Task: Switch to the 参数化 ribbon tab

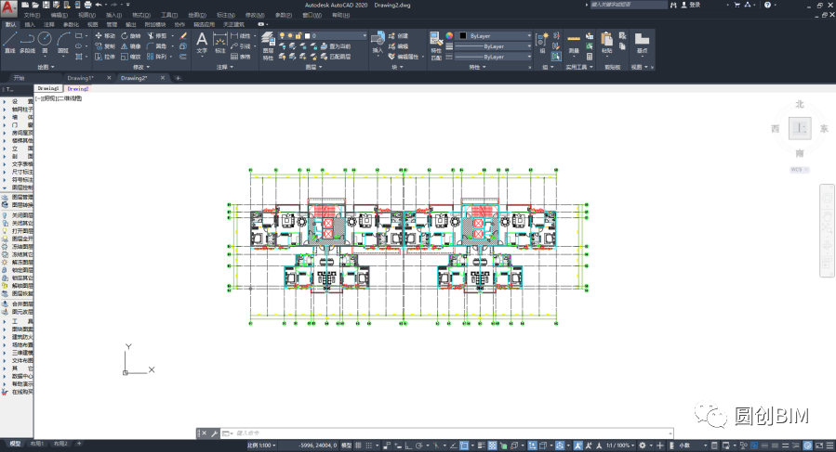Action: point(71,24)
